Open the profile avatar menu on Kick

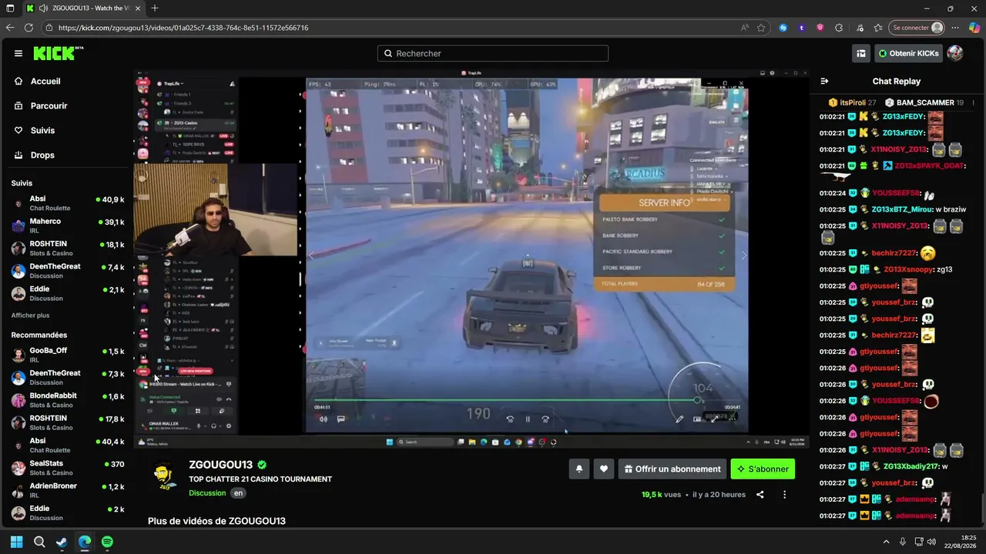pyautogui.click(x=955, y=53)
